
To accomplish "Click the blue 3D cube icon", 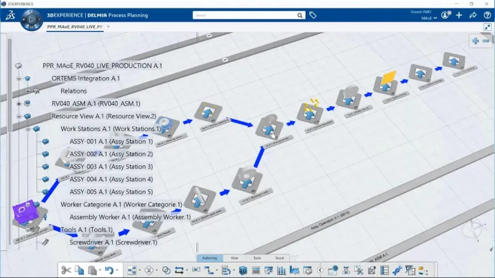I will (x=243, y=270).
